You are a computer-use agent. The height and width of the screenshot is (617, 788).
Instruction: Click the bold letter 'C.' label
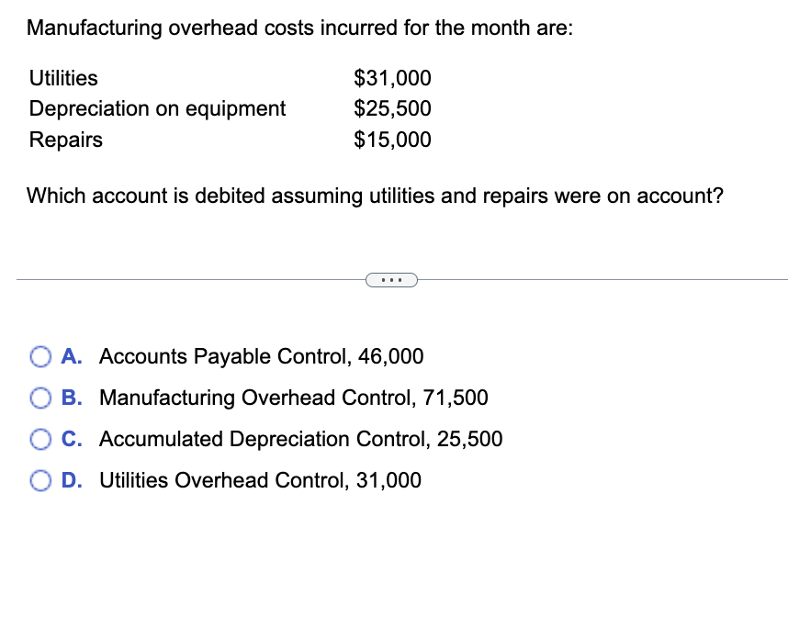coord(71,439)
